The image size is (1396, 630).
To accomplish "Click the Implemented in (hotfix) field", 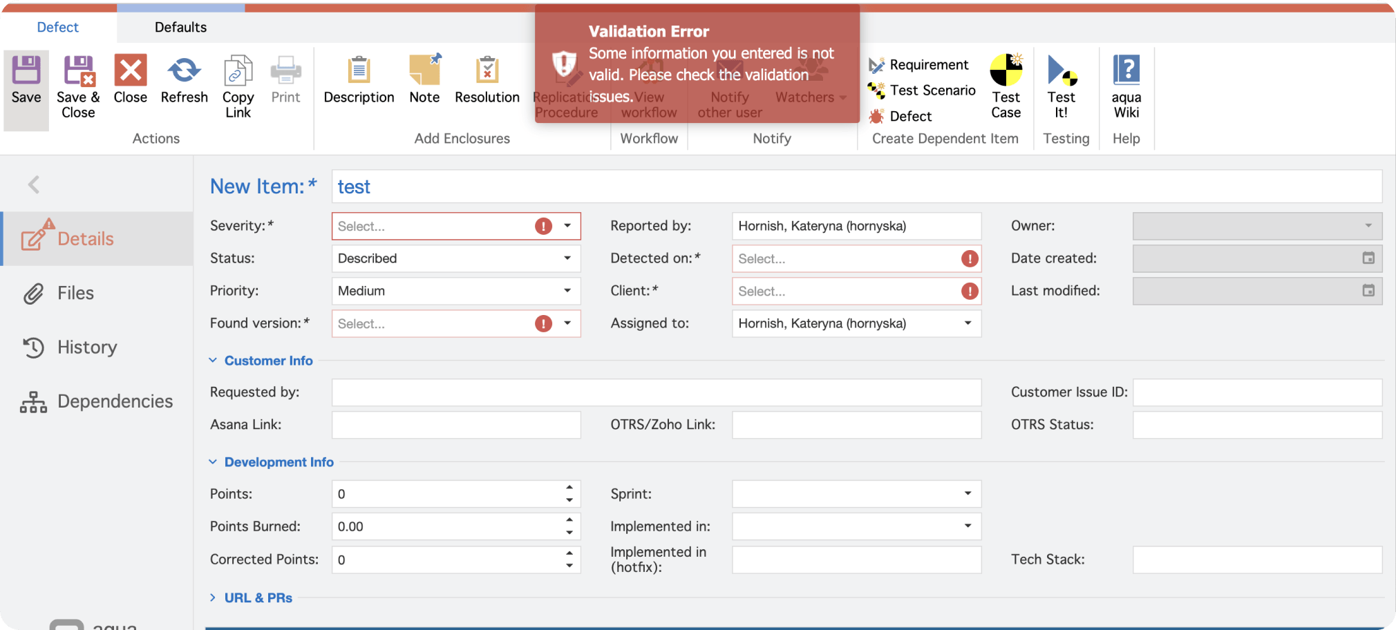I will coord(857,560).
